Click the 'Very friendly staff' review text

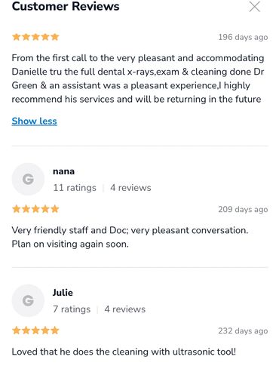[x=130, y=237]
